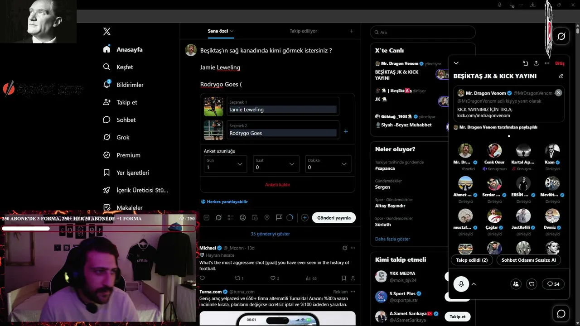Open more options on Michael's post
Screen dimensions: 580x326
point(353,248)
